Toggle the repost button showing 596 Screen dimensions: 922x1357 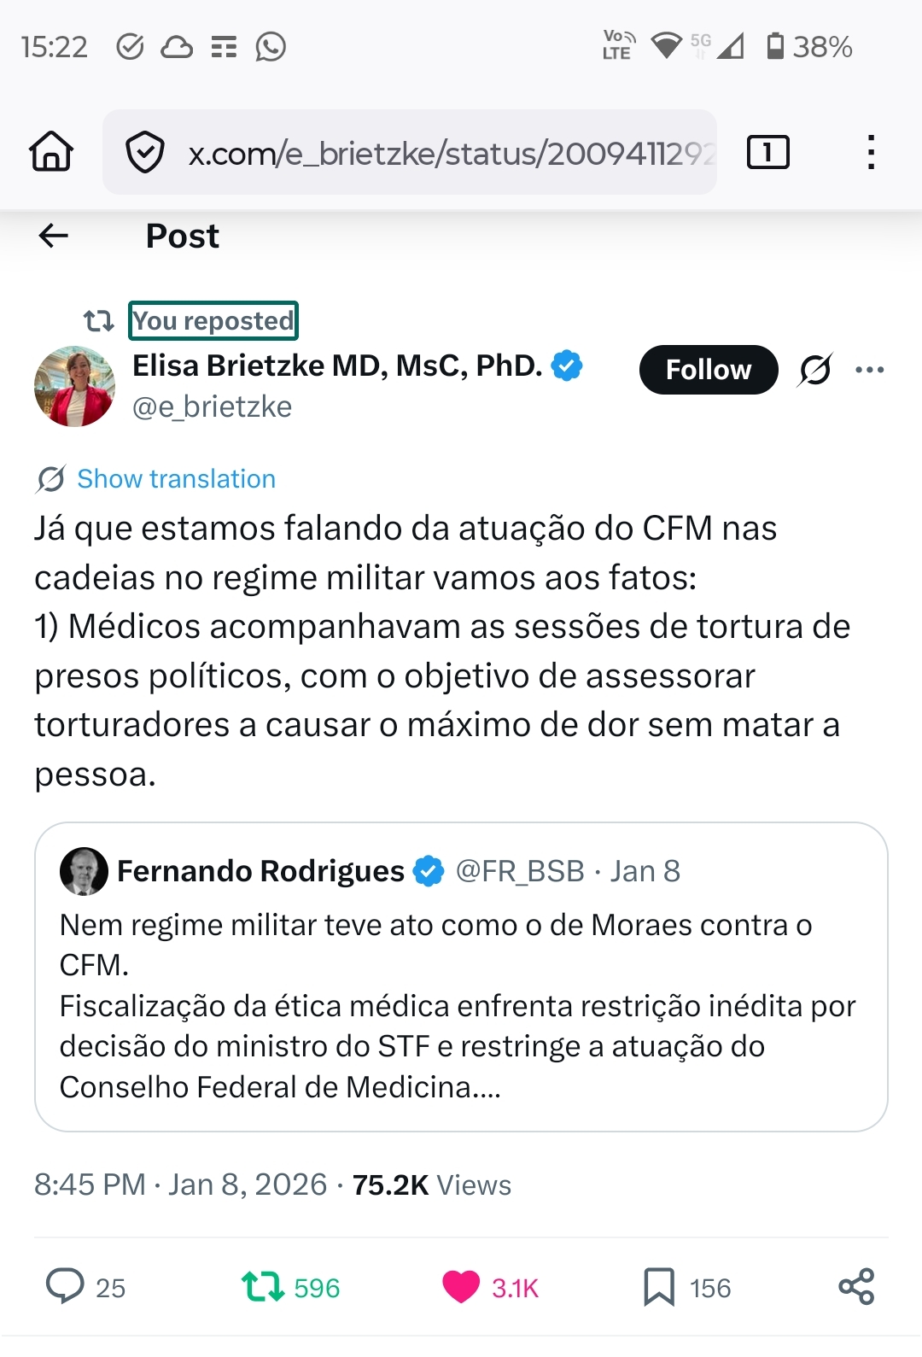[263, 1286]
